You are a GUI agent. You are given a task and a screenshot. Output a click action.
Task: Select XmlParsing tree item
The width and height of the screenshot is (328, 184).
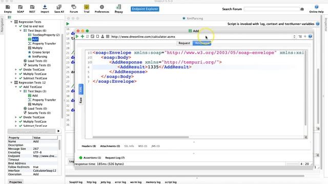click(x=37, y=57)
